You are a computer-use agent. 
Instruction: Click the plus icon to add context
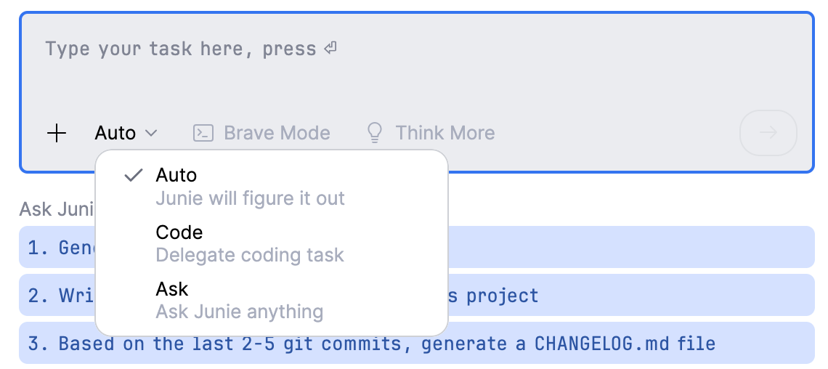point(57,133)
